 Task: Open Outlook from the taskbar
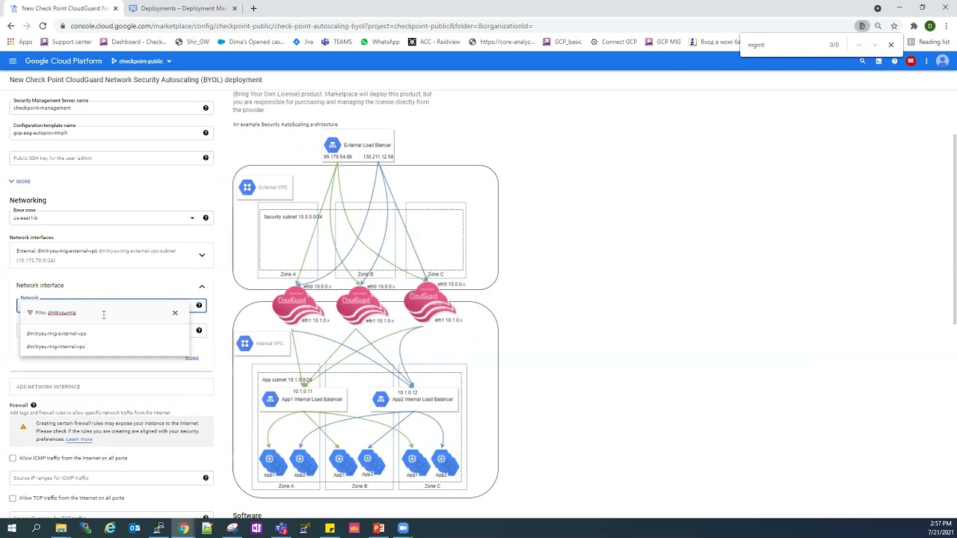tap(135, 528)
